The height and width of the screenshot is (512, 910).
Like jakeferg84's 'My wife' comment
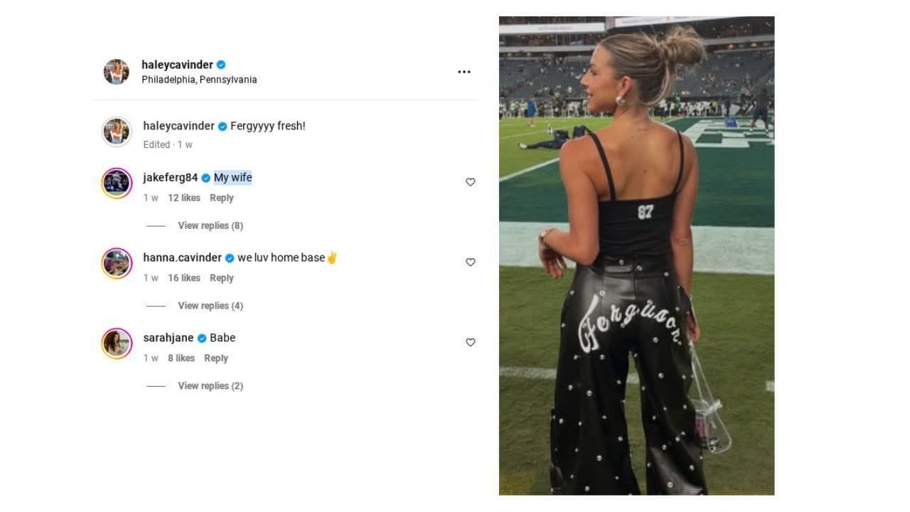(470, 182)
